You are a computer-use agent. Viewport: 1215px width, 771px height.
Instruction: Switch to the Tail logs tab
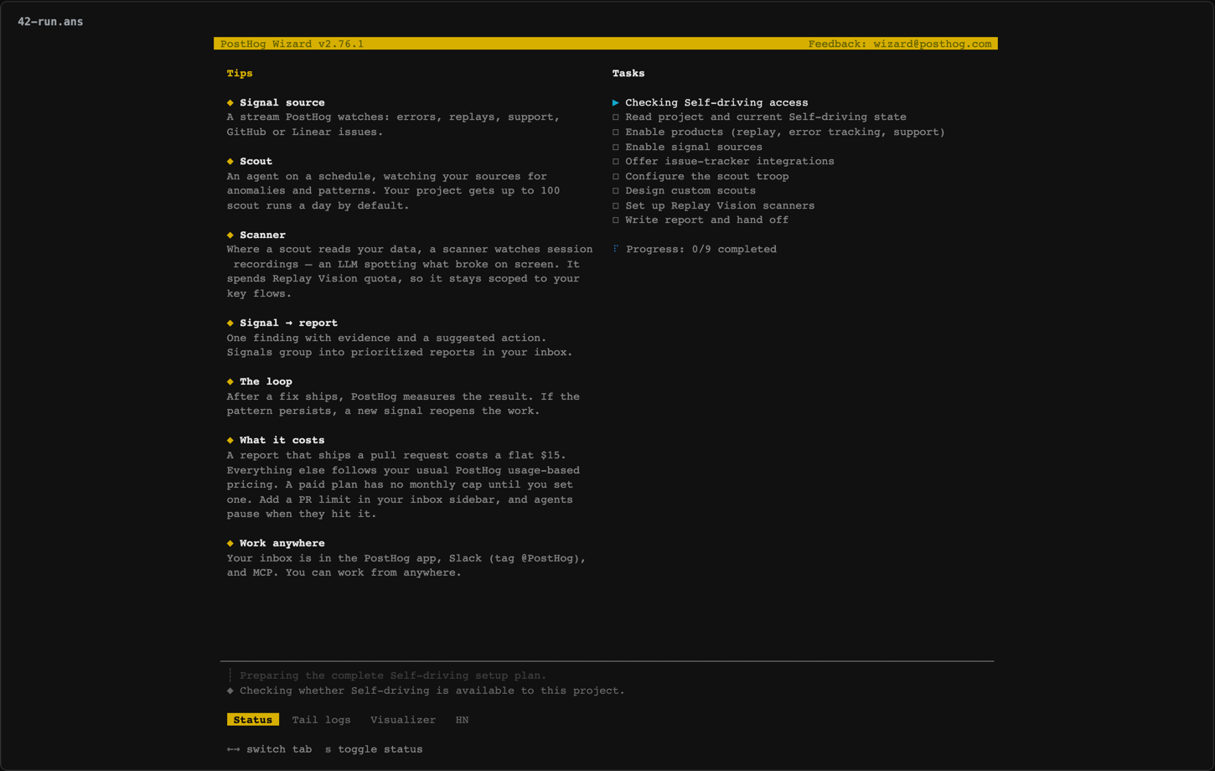click(321, 720)
